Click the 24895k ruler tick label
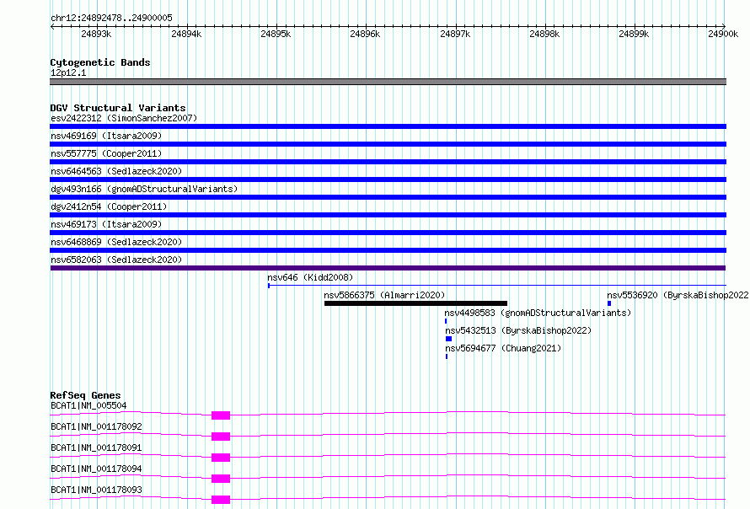Image resolution: width=750 pixels, height=509 pixels. pos(276,34)
